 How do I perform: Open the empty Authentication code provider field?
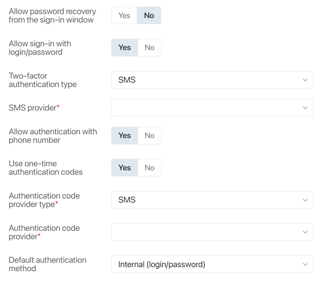pyautogui.click(x=207, y=232)
